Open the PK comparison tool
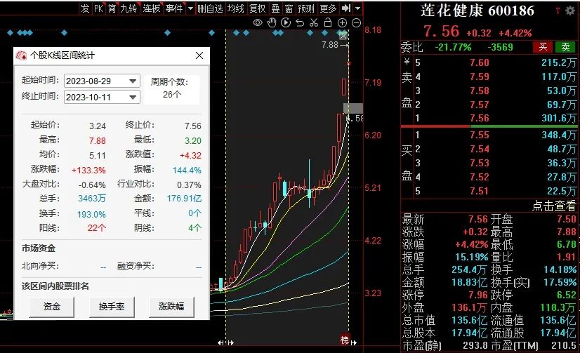Screen dimensions: 580x353 99,8
